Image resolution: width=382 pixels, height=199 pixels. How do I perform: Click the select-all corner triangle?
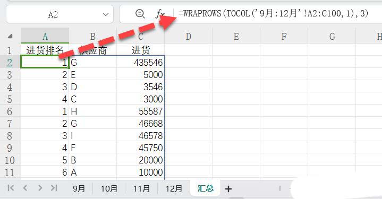(10, 37)
